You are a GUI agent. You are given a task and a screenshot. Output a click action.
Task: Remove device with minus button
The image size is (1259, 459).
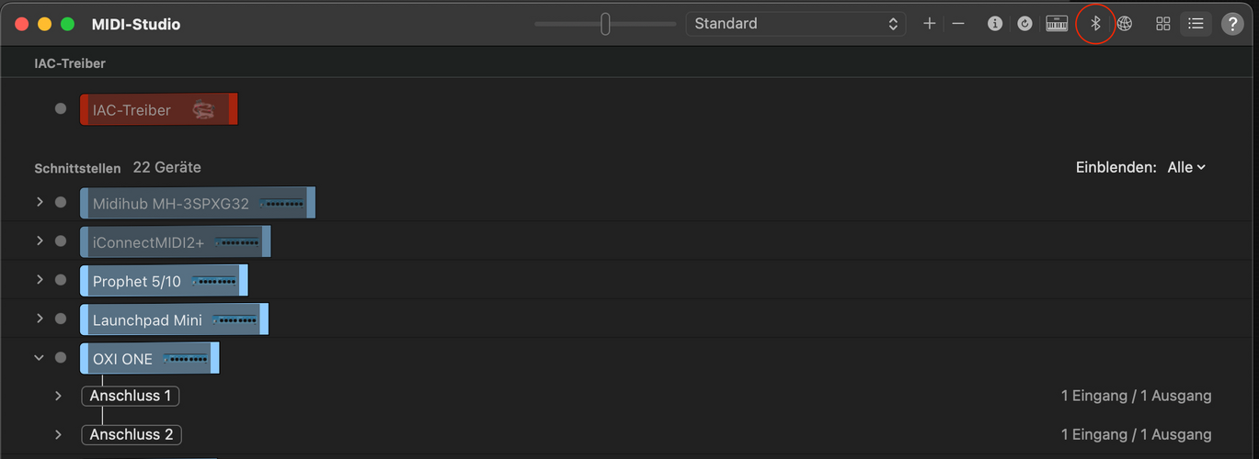coord(958,24)
